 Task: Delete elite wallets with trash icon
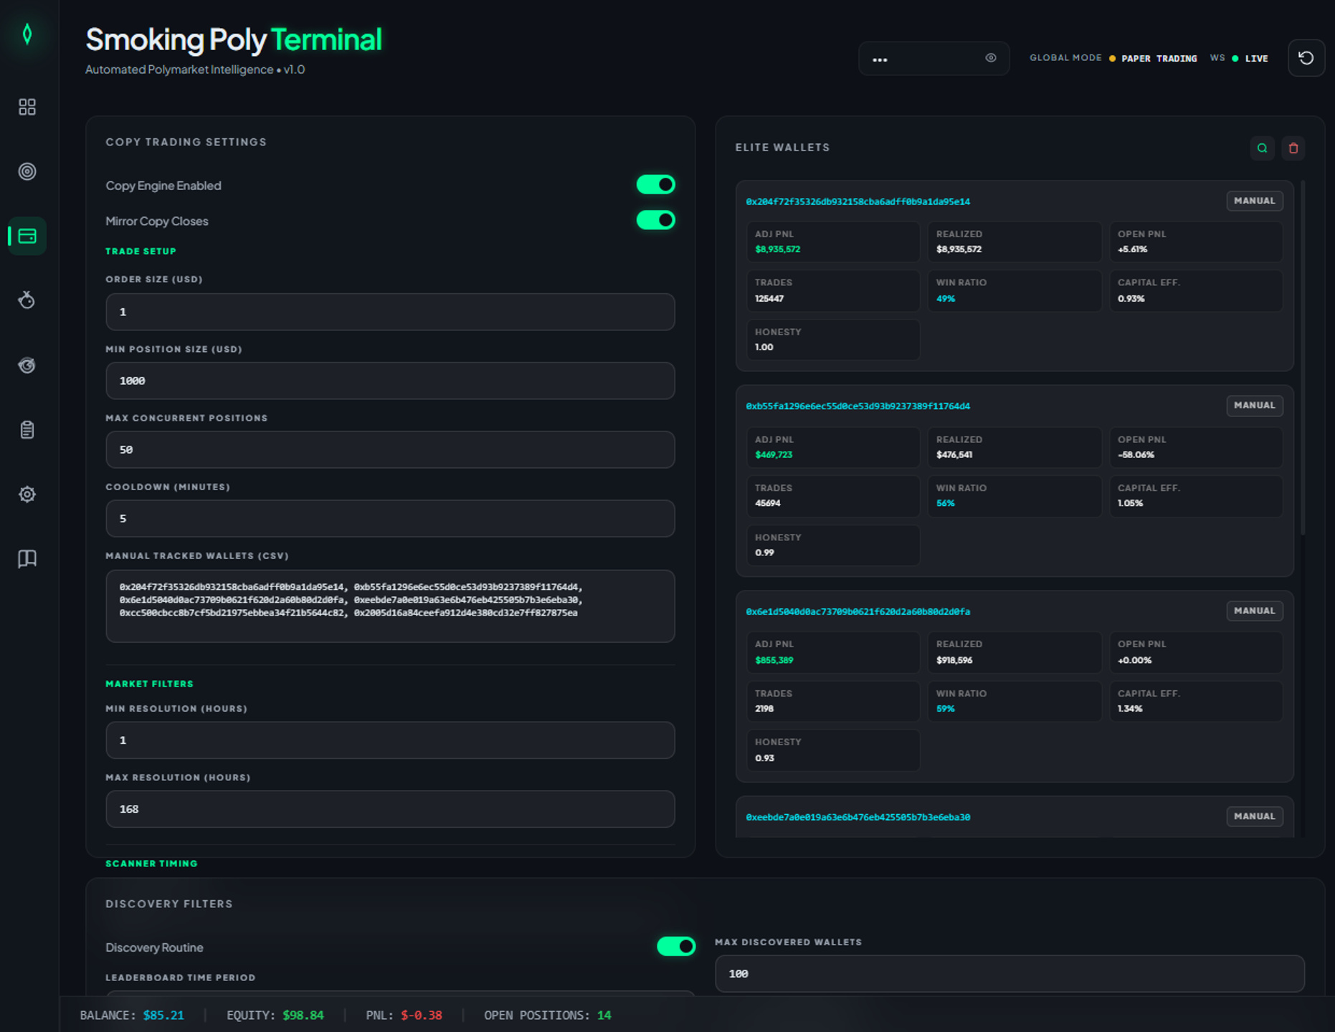click(1293, 148)
